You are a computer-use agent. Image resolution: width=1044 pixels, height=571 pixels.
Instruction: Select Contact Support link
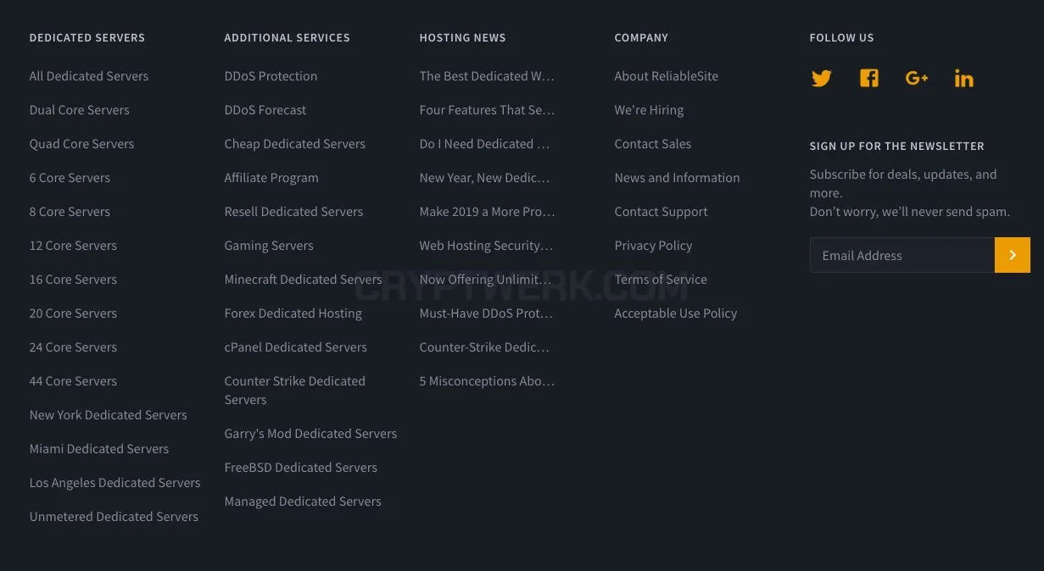click(661, 212)
